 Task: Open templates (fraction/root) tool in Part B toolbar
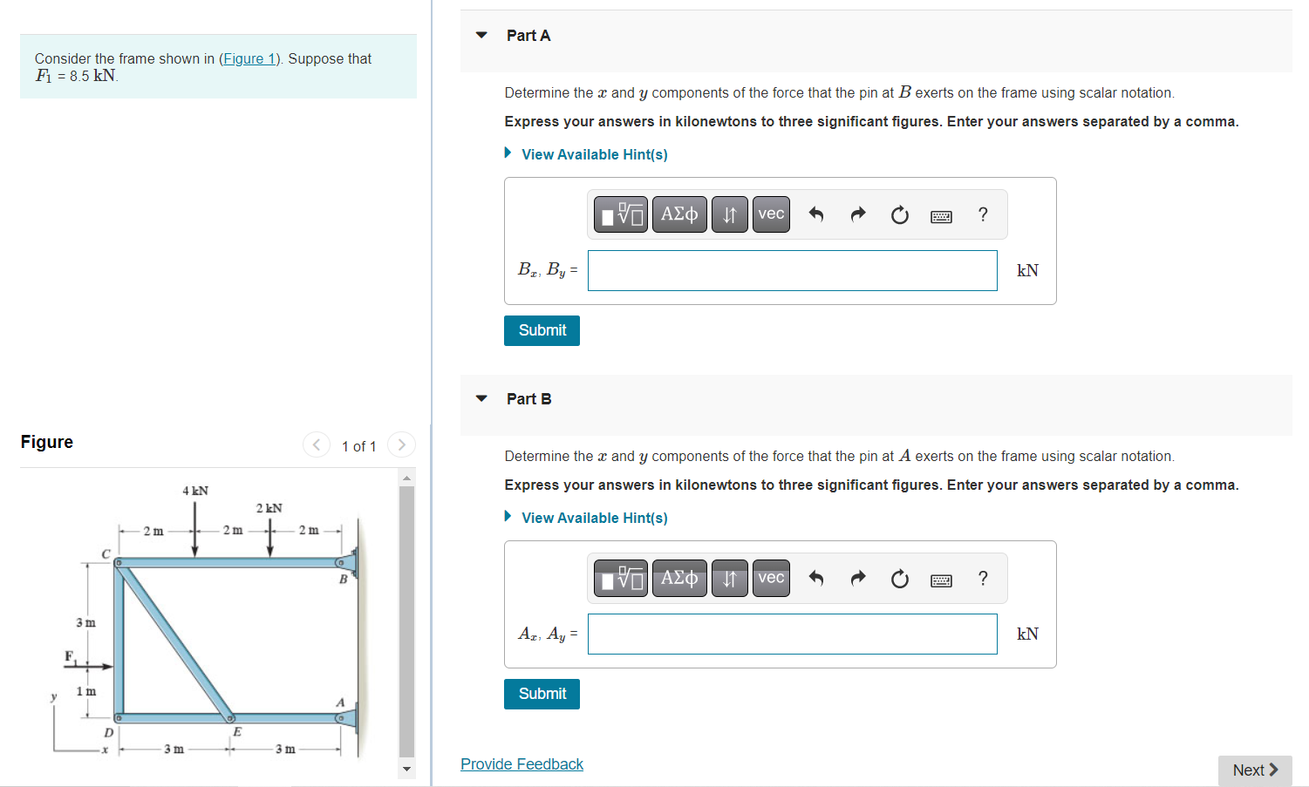621,578
